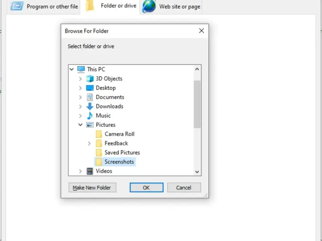Click Make New Folder button
This screenshot has height=241, width=322.
pos(92,188)
